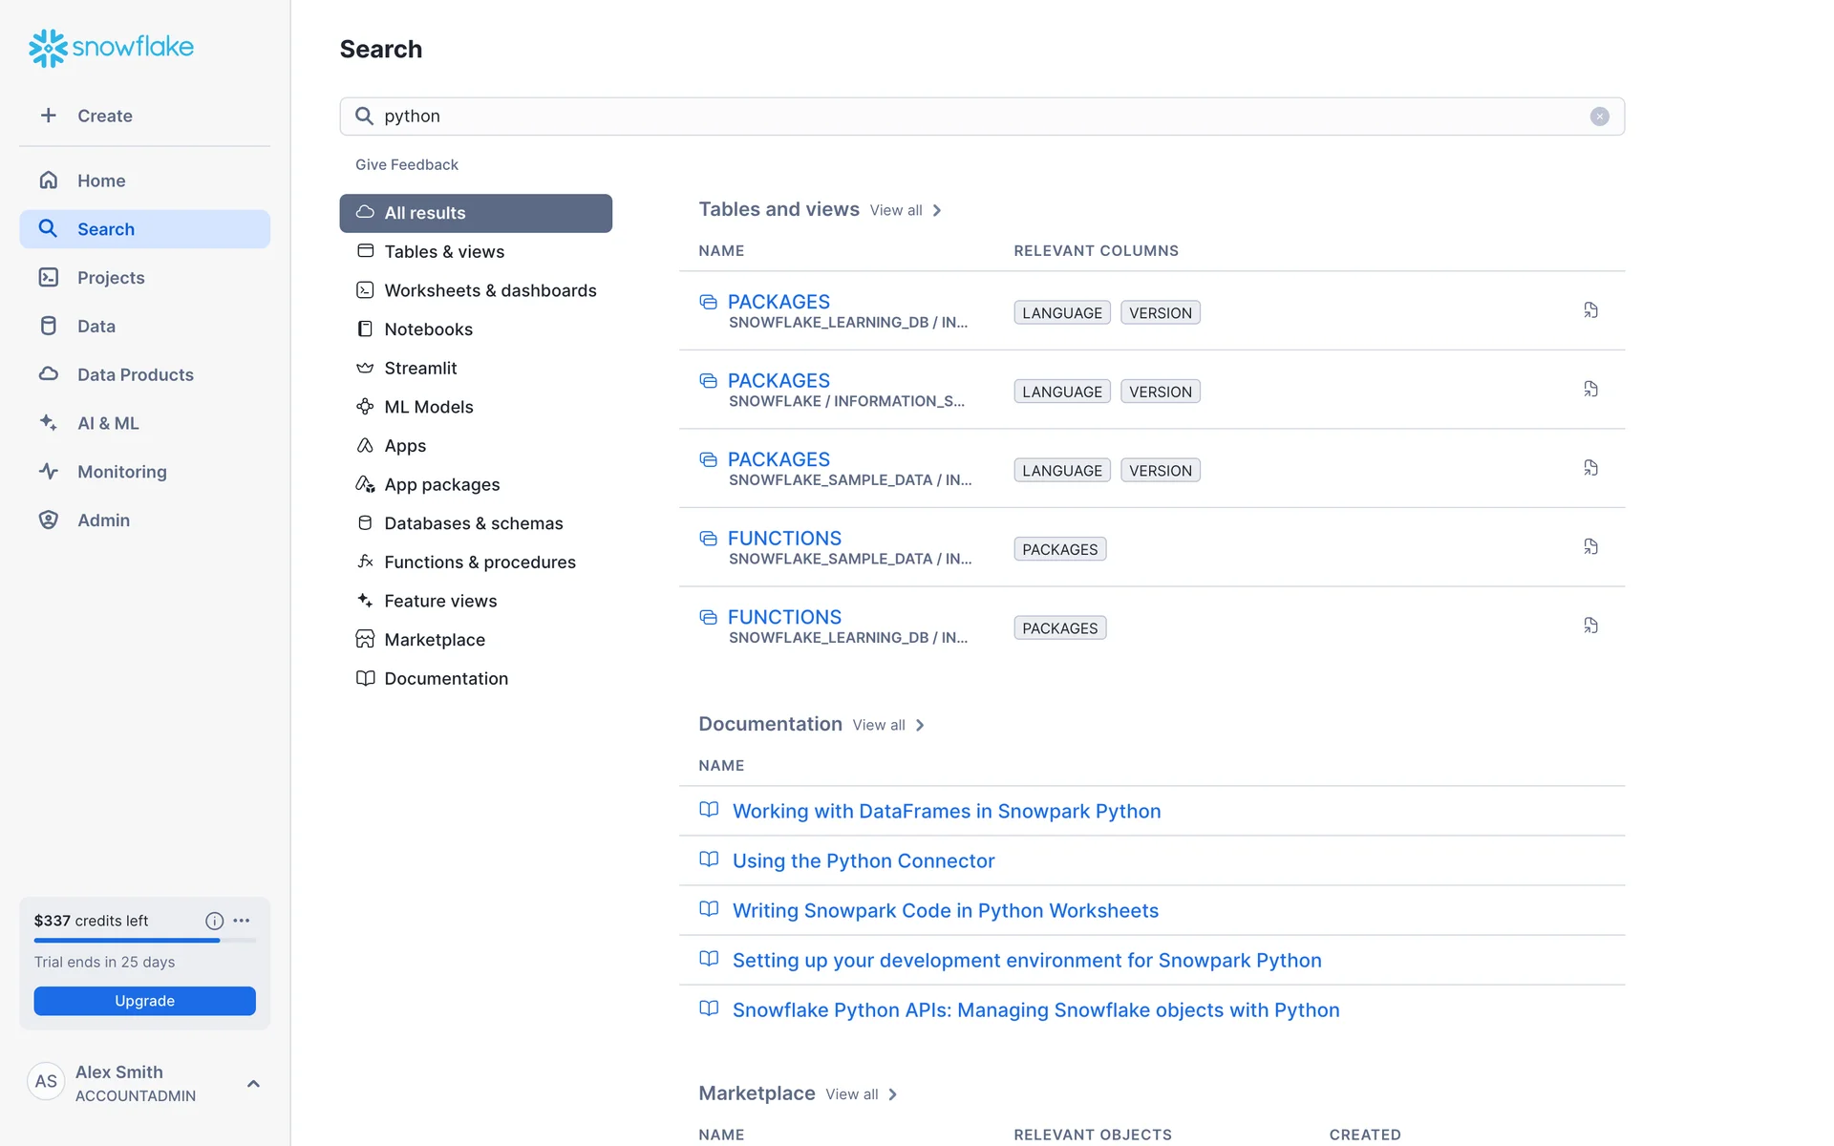Click the Create plus button

[x=86, y=116]
